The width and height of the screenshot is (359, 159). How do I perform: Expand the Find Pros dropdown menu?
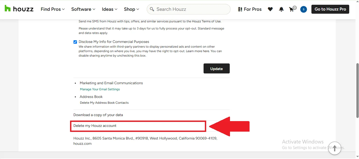click(x=53, y=9)
